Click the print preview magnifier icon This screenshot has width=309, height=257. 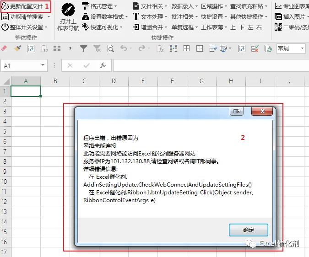pyautogui.click(x=110, y=48)
